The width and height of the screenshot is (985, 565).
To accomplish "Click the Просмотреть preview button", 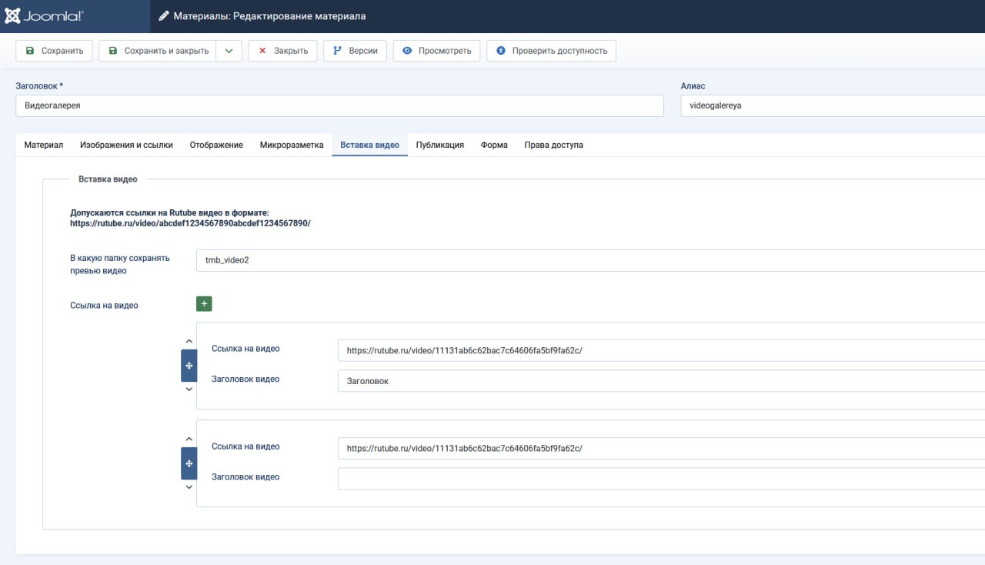I will click(x=436, y=51).
